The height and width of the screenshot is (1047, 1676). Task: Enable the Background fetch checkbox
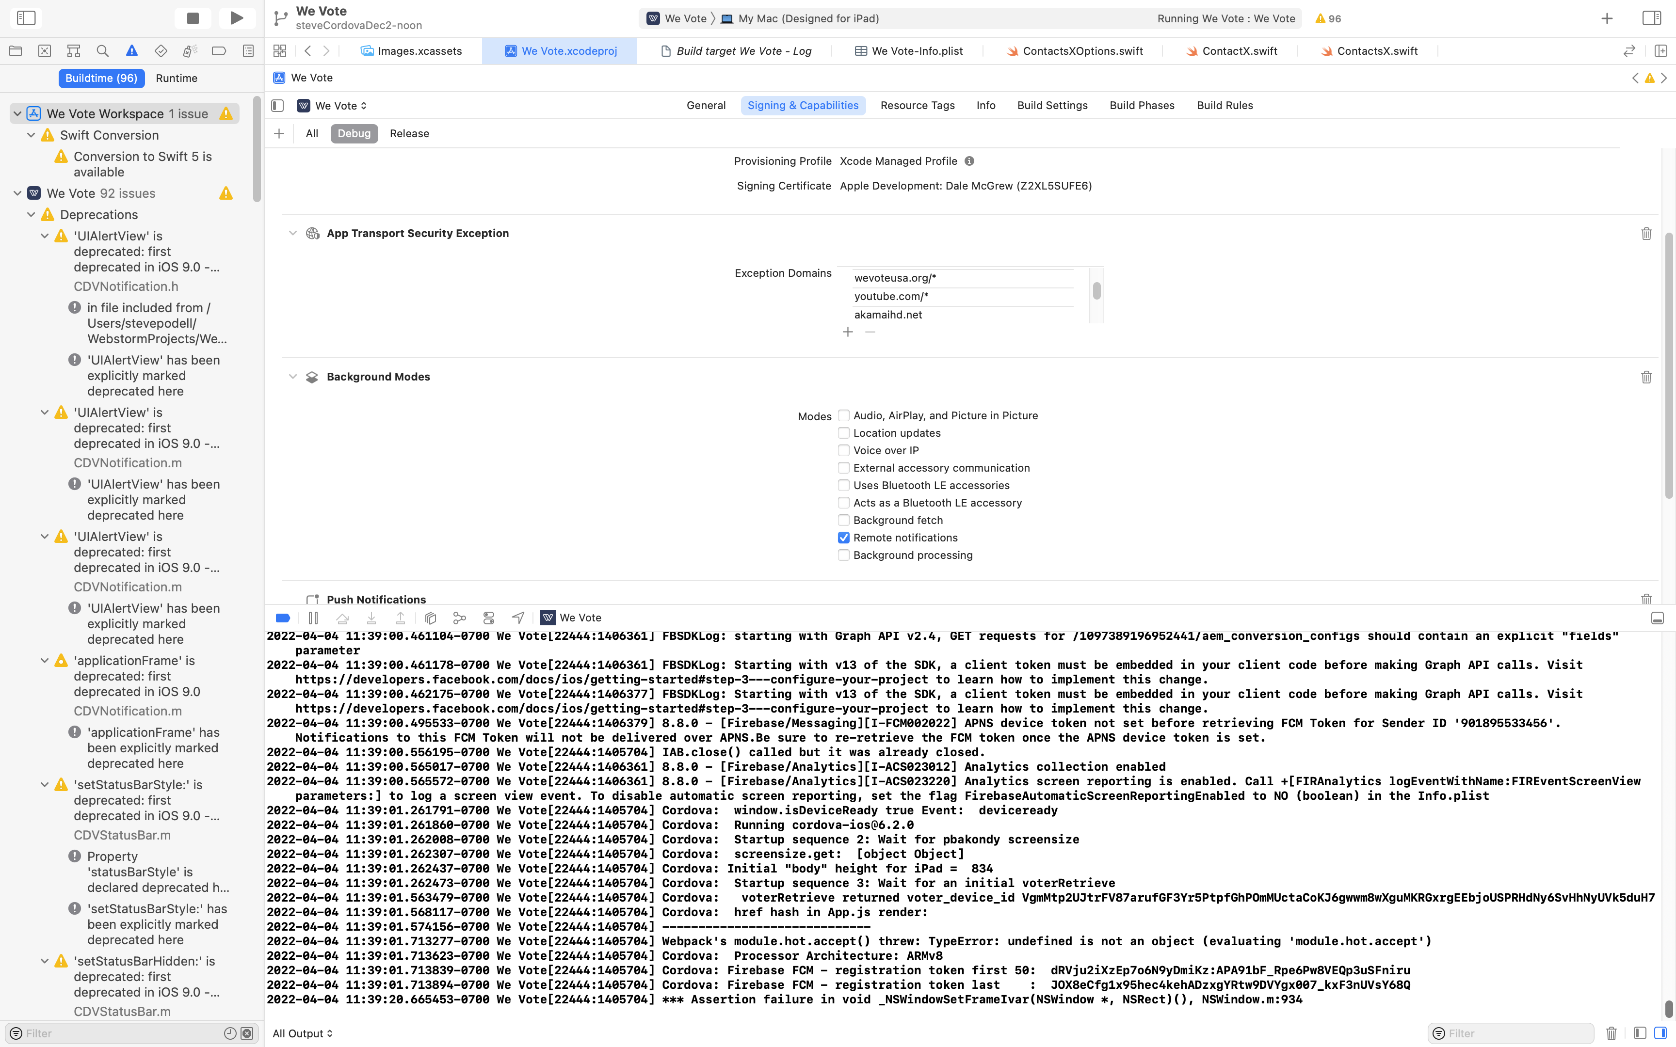click(x=843, y=520)
